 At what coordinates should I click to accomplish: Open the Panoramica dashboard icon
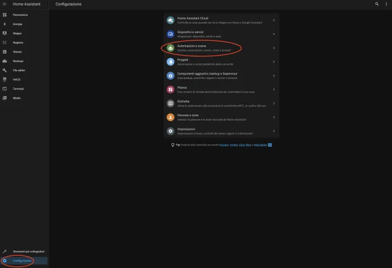coord(4,15)
